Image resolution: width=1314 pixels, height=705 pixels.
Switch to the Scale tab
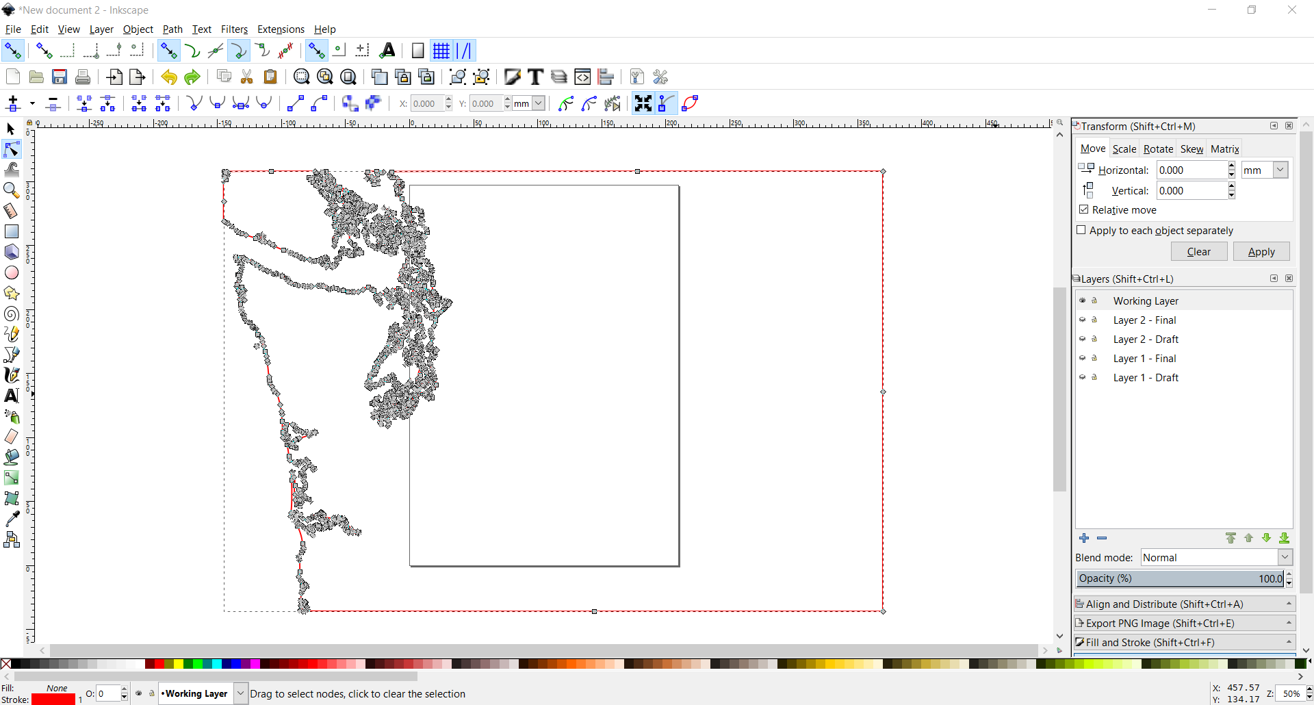[x=1124, y=149]
